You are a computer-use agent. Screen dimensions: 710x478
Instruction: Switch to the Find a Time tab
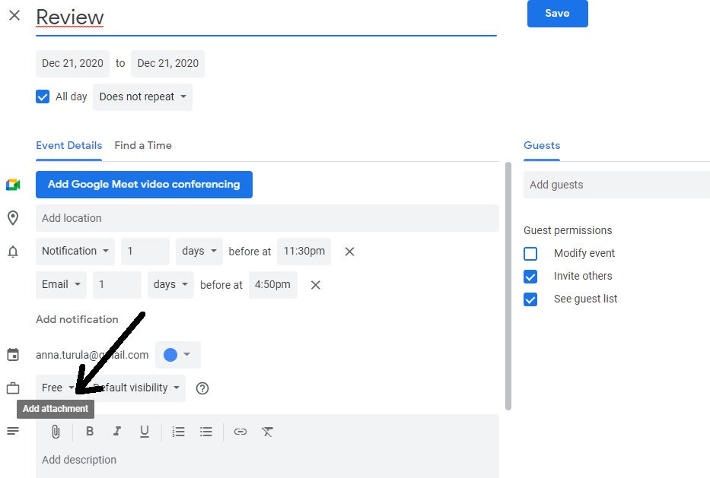143,146
